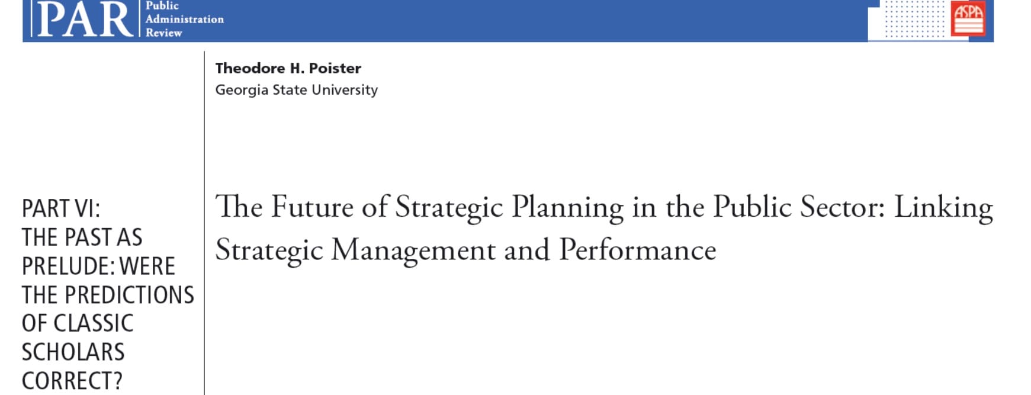1031x395 pixels.
Task: Click the PAR journal logo
Action: (84, 19)
